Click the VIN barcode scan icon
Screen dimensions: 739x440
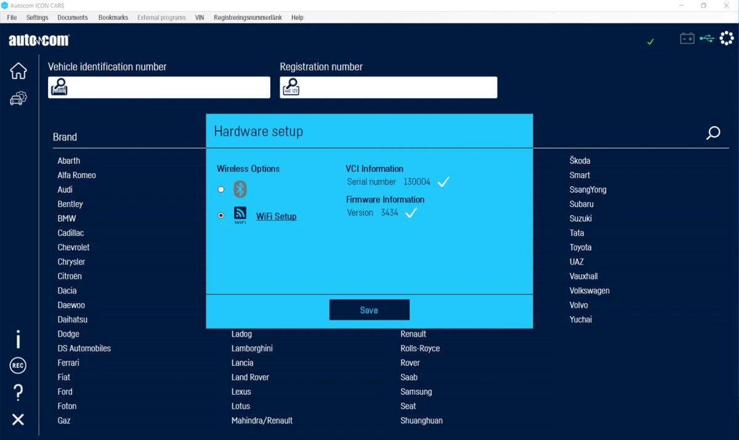(x=59, y=88)
